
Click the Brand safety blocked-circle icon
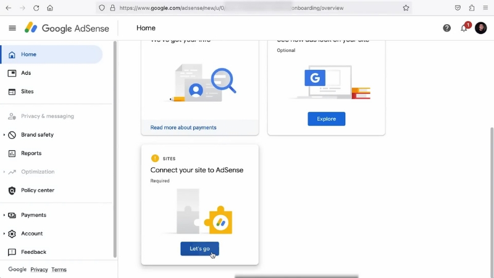pyautogui.click(x=12, y=135)
